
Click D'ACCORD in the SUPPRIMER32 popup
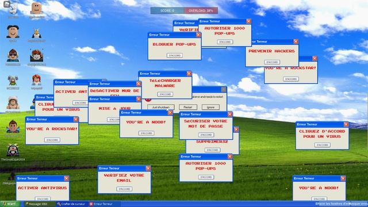click(x=212, y=150)
